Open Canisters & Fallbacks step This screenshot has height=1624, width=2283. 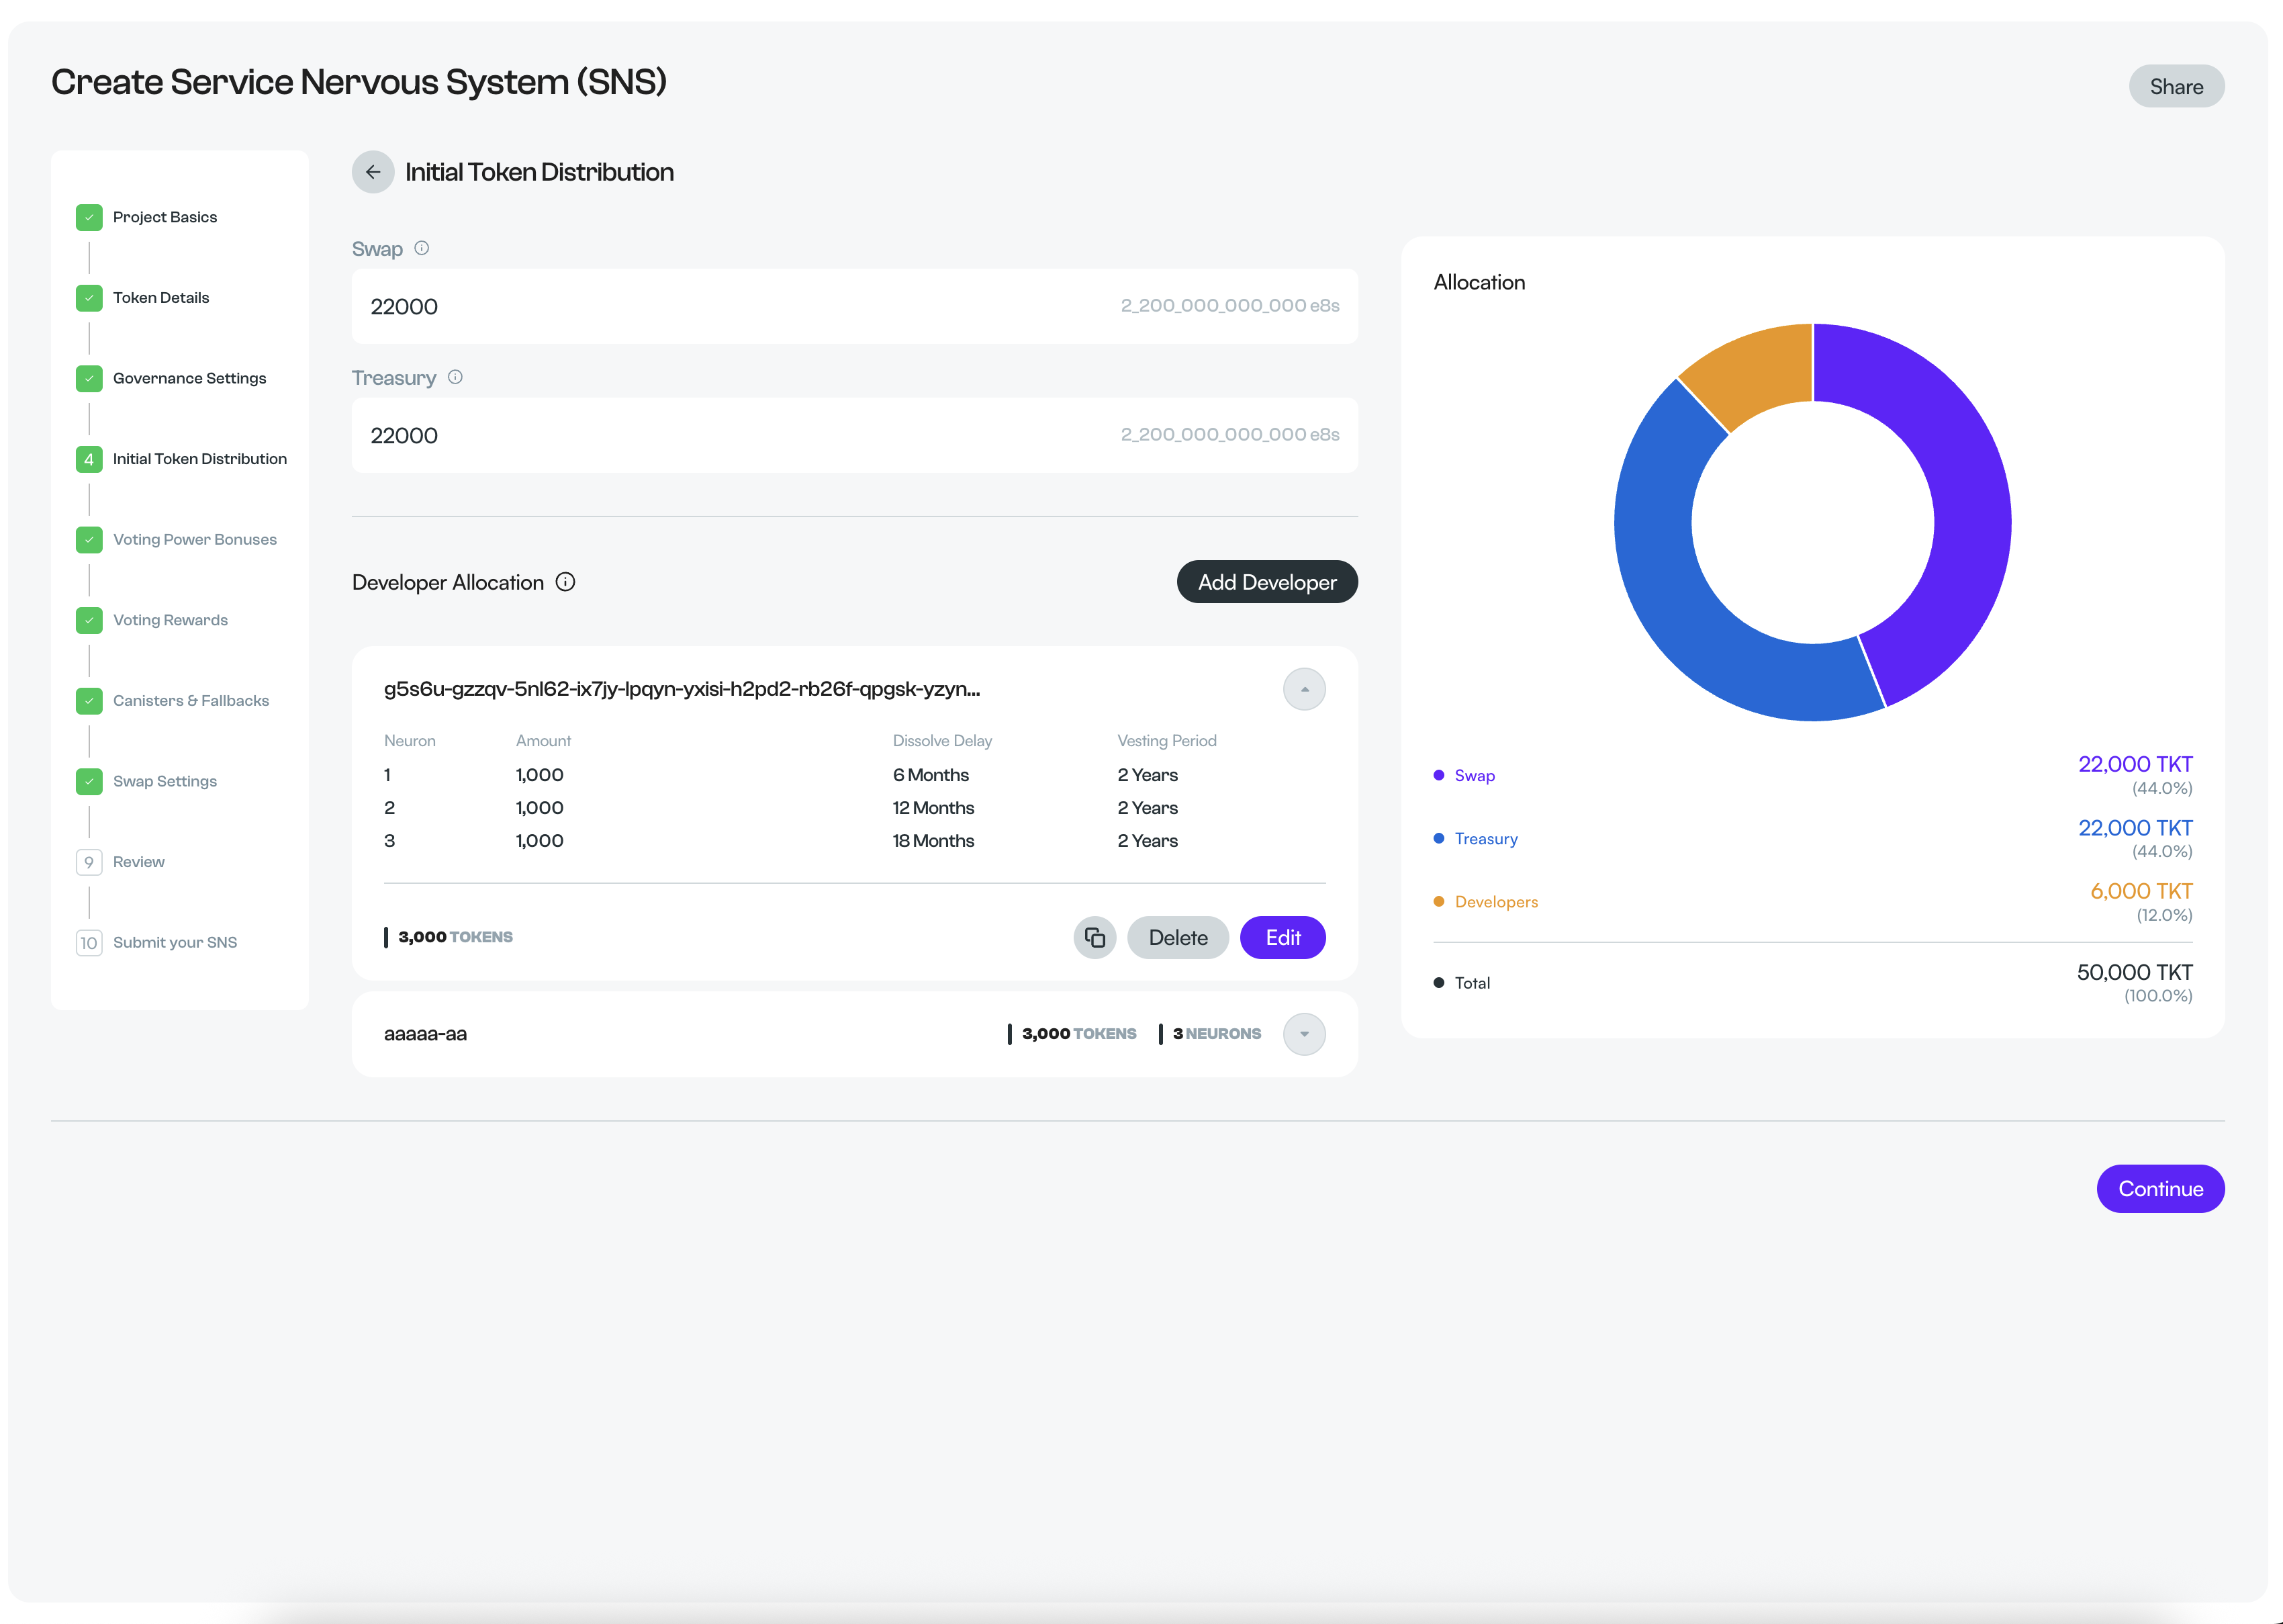(x=191, y=701)
